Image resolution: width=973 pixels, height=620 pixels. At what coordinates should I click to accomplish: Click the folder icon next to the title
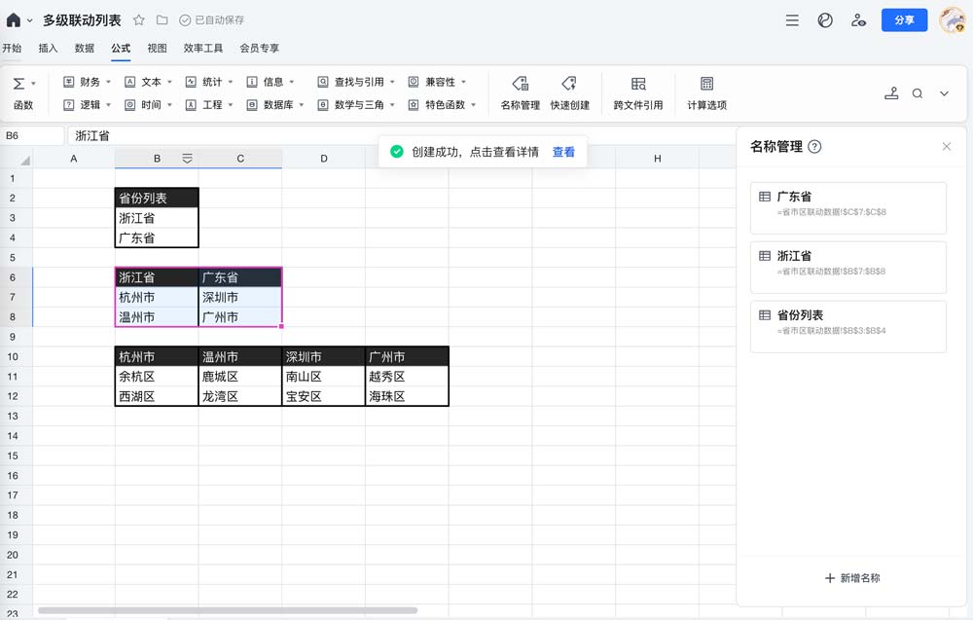pos(162,19)
